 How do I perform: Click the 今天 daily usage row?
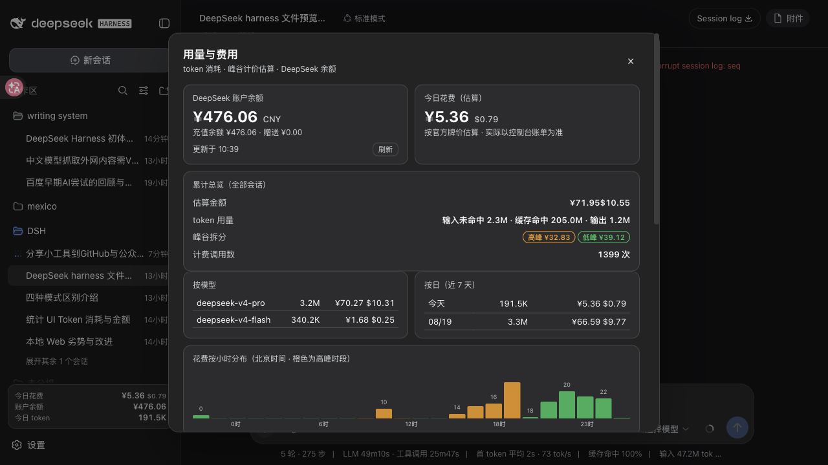tap(527, 303)
